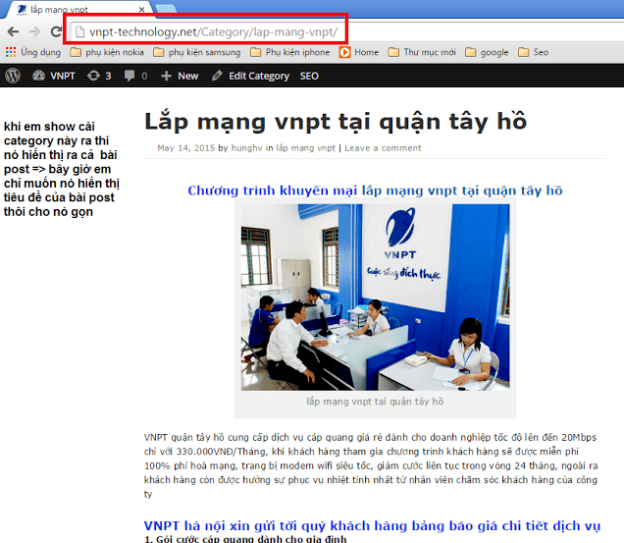Viewport: 624px width, 543px height.
Task: Click the author link hunghv
Action: (x=246, y=148)
